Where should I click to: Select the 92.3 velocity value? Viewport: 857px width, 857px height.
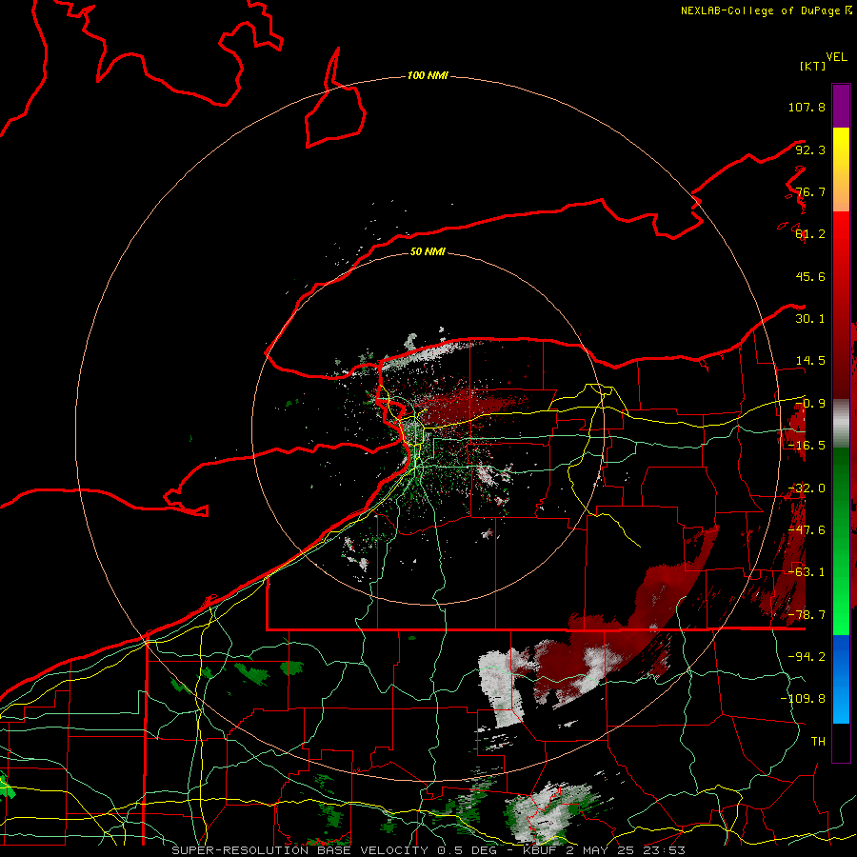tap(810, 149)
